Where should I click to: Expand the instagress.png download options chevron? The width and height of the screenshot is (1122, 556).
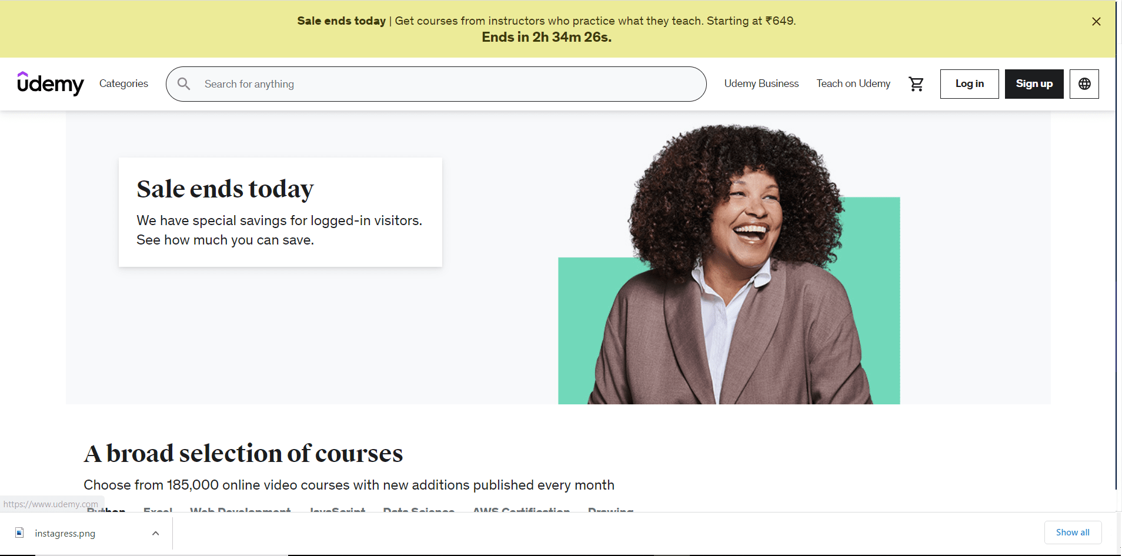pyautogui.click(x=156, y=533)
